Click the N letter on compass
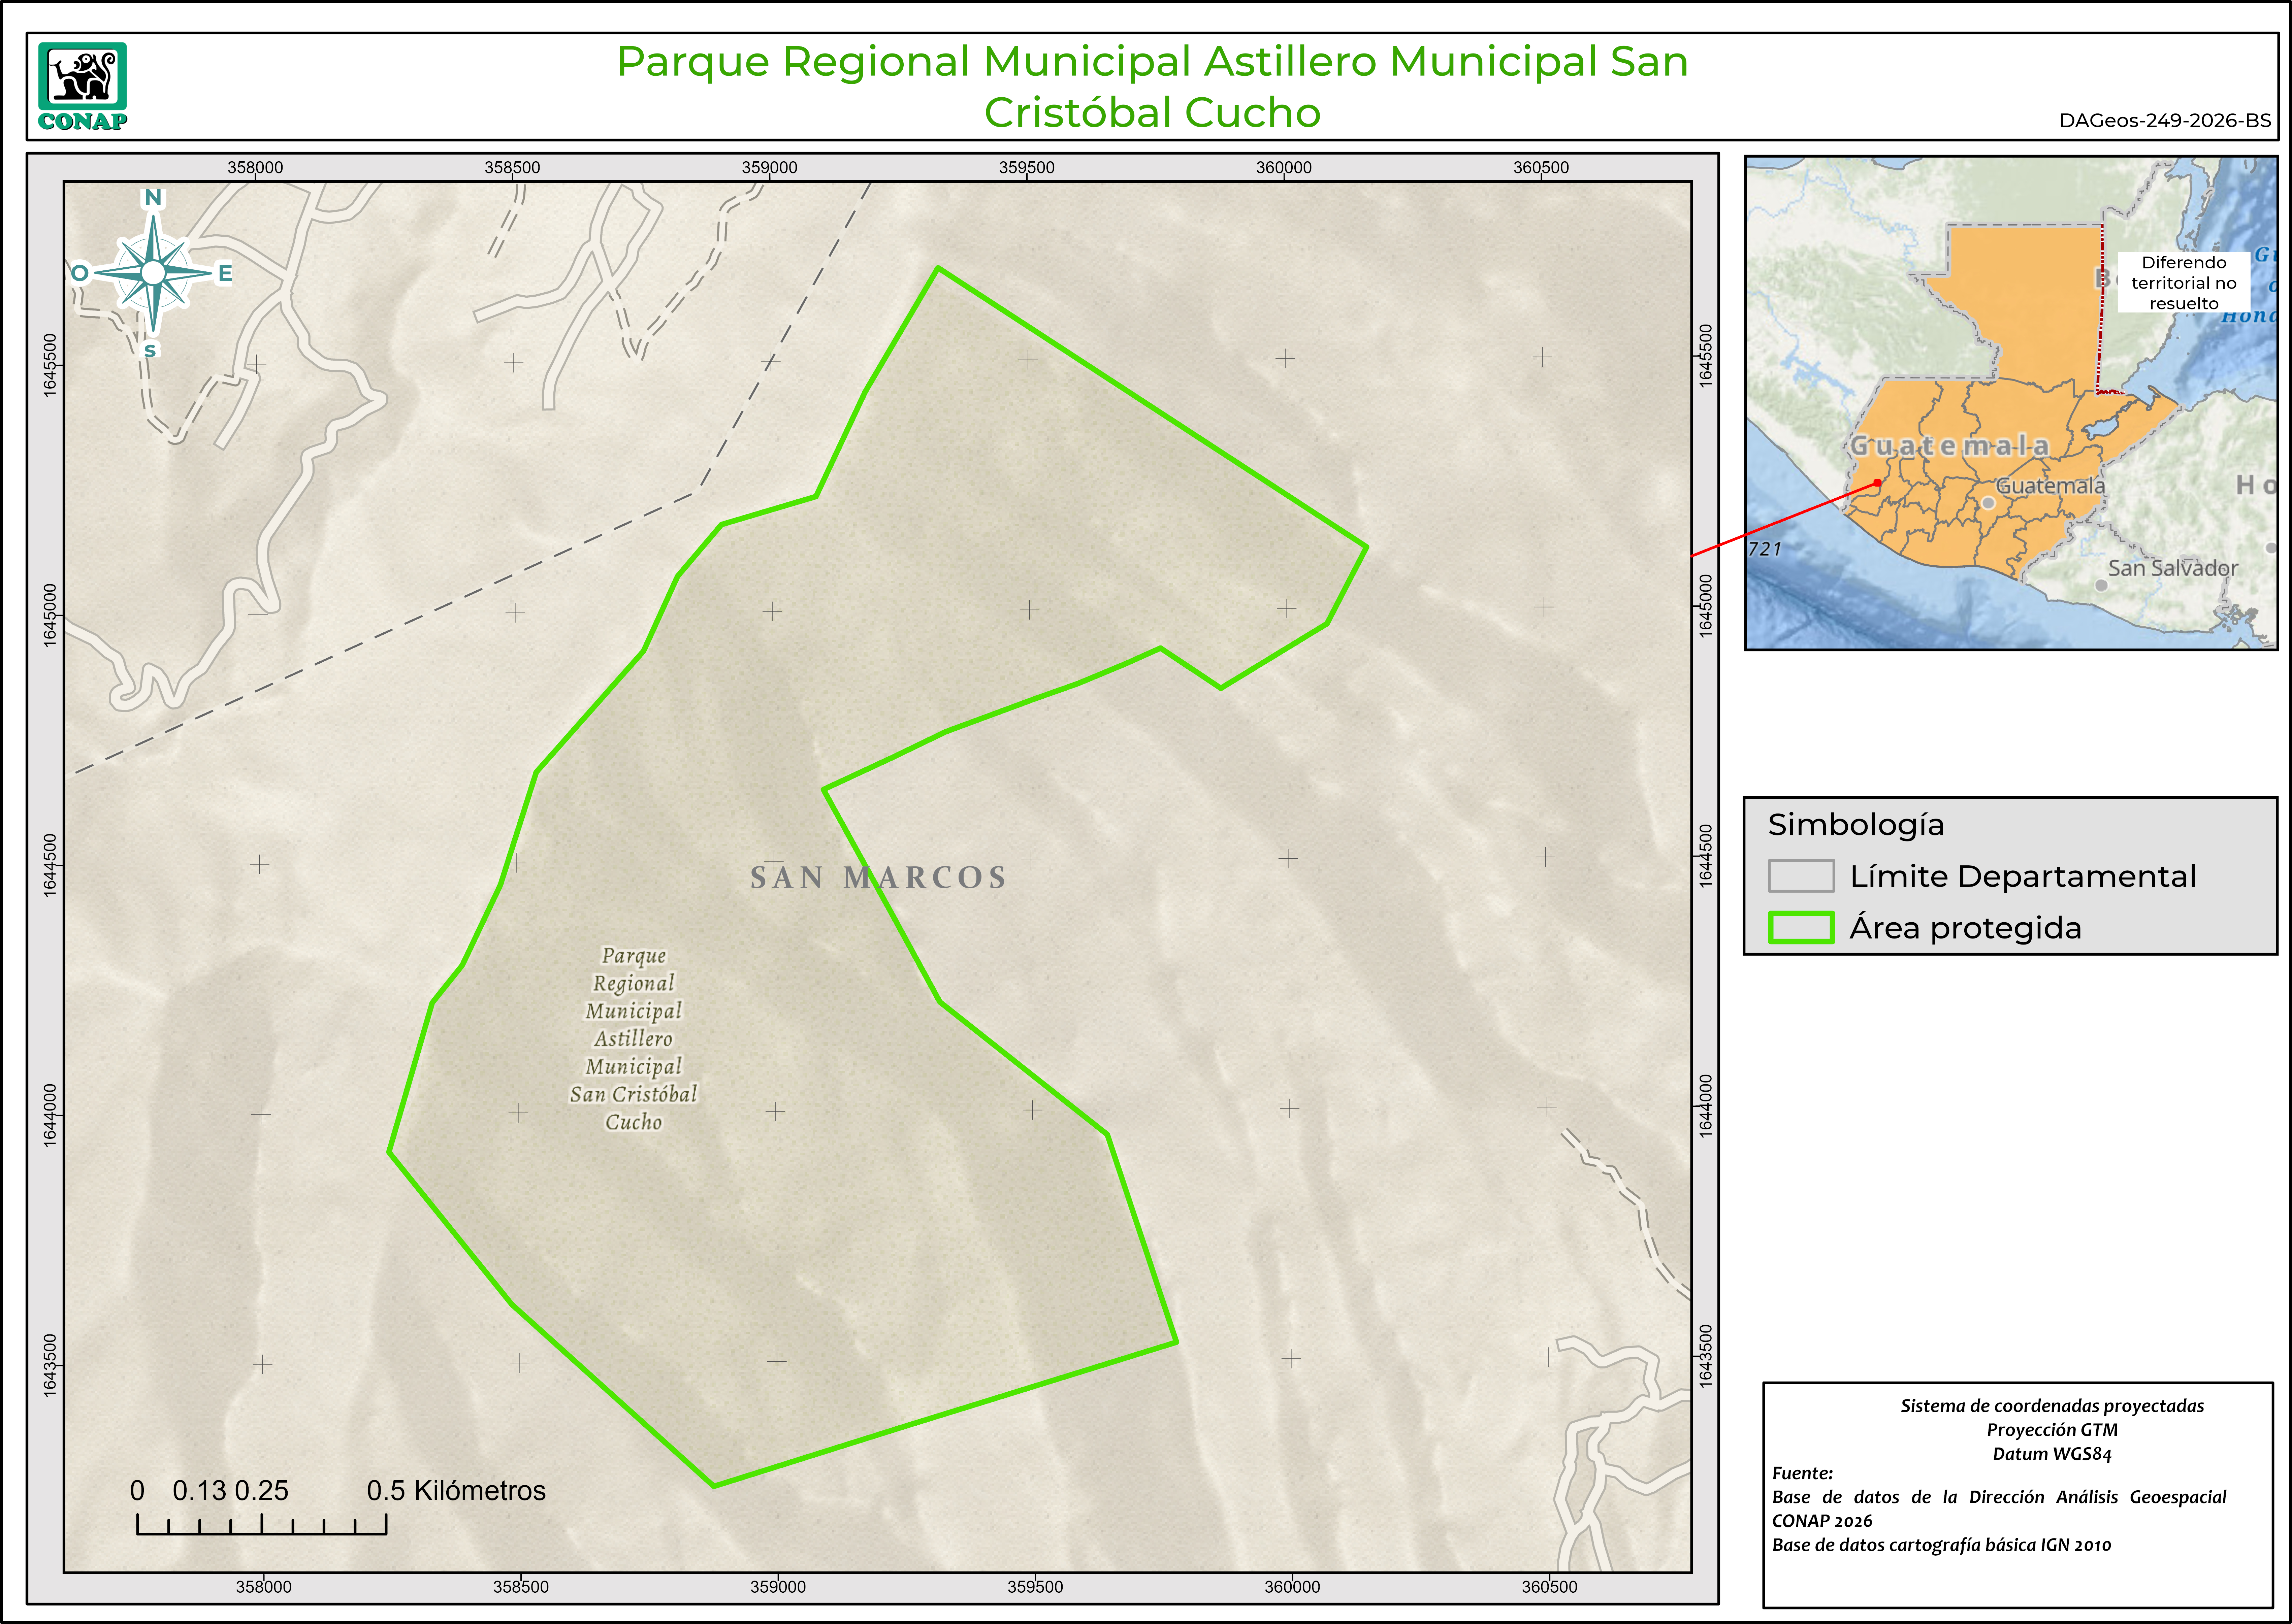The width and height of the screenshot is (2292, 1624). click(153, 198)
